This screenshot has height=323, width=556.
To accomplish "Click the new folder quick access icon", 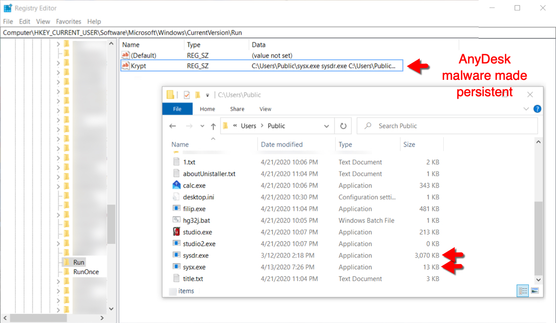I will point(197,95).
